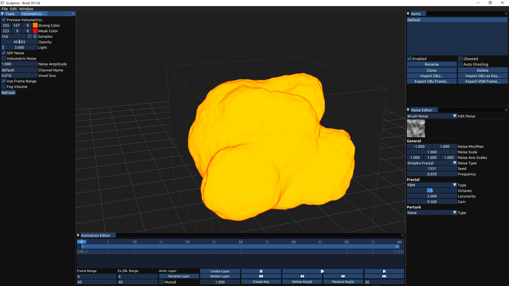Enable the Volumetric Noise checkbox
The image size is (509, 286).
pos(4,59)
